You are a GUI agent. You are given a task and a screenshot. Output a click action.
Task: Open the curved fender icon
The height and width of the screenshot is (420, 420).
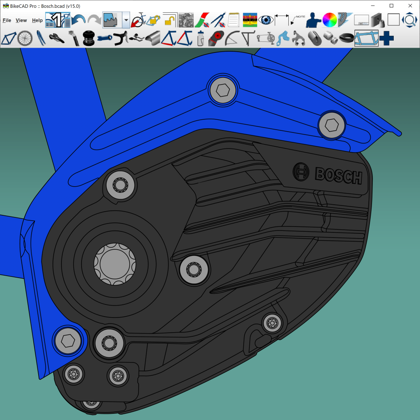(x=232, y=39)
